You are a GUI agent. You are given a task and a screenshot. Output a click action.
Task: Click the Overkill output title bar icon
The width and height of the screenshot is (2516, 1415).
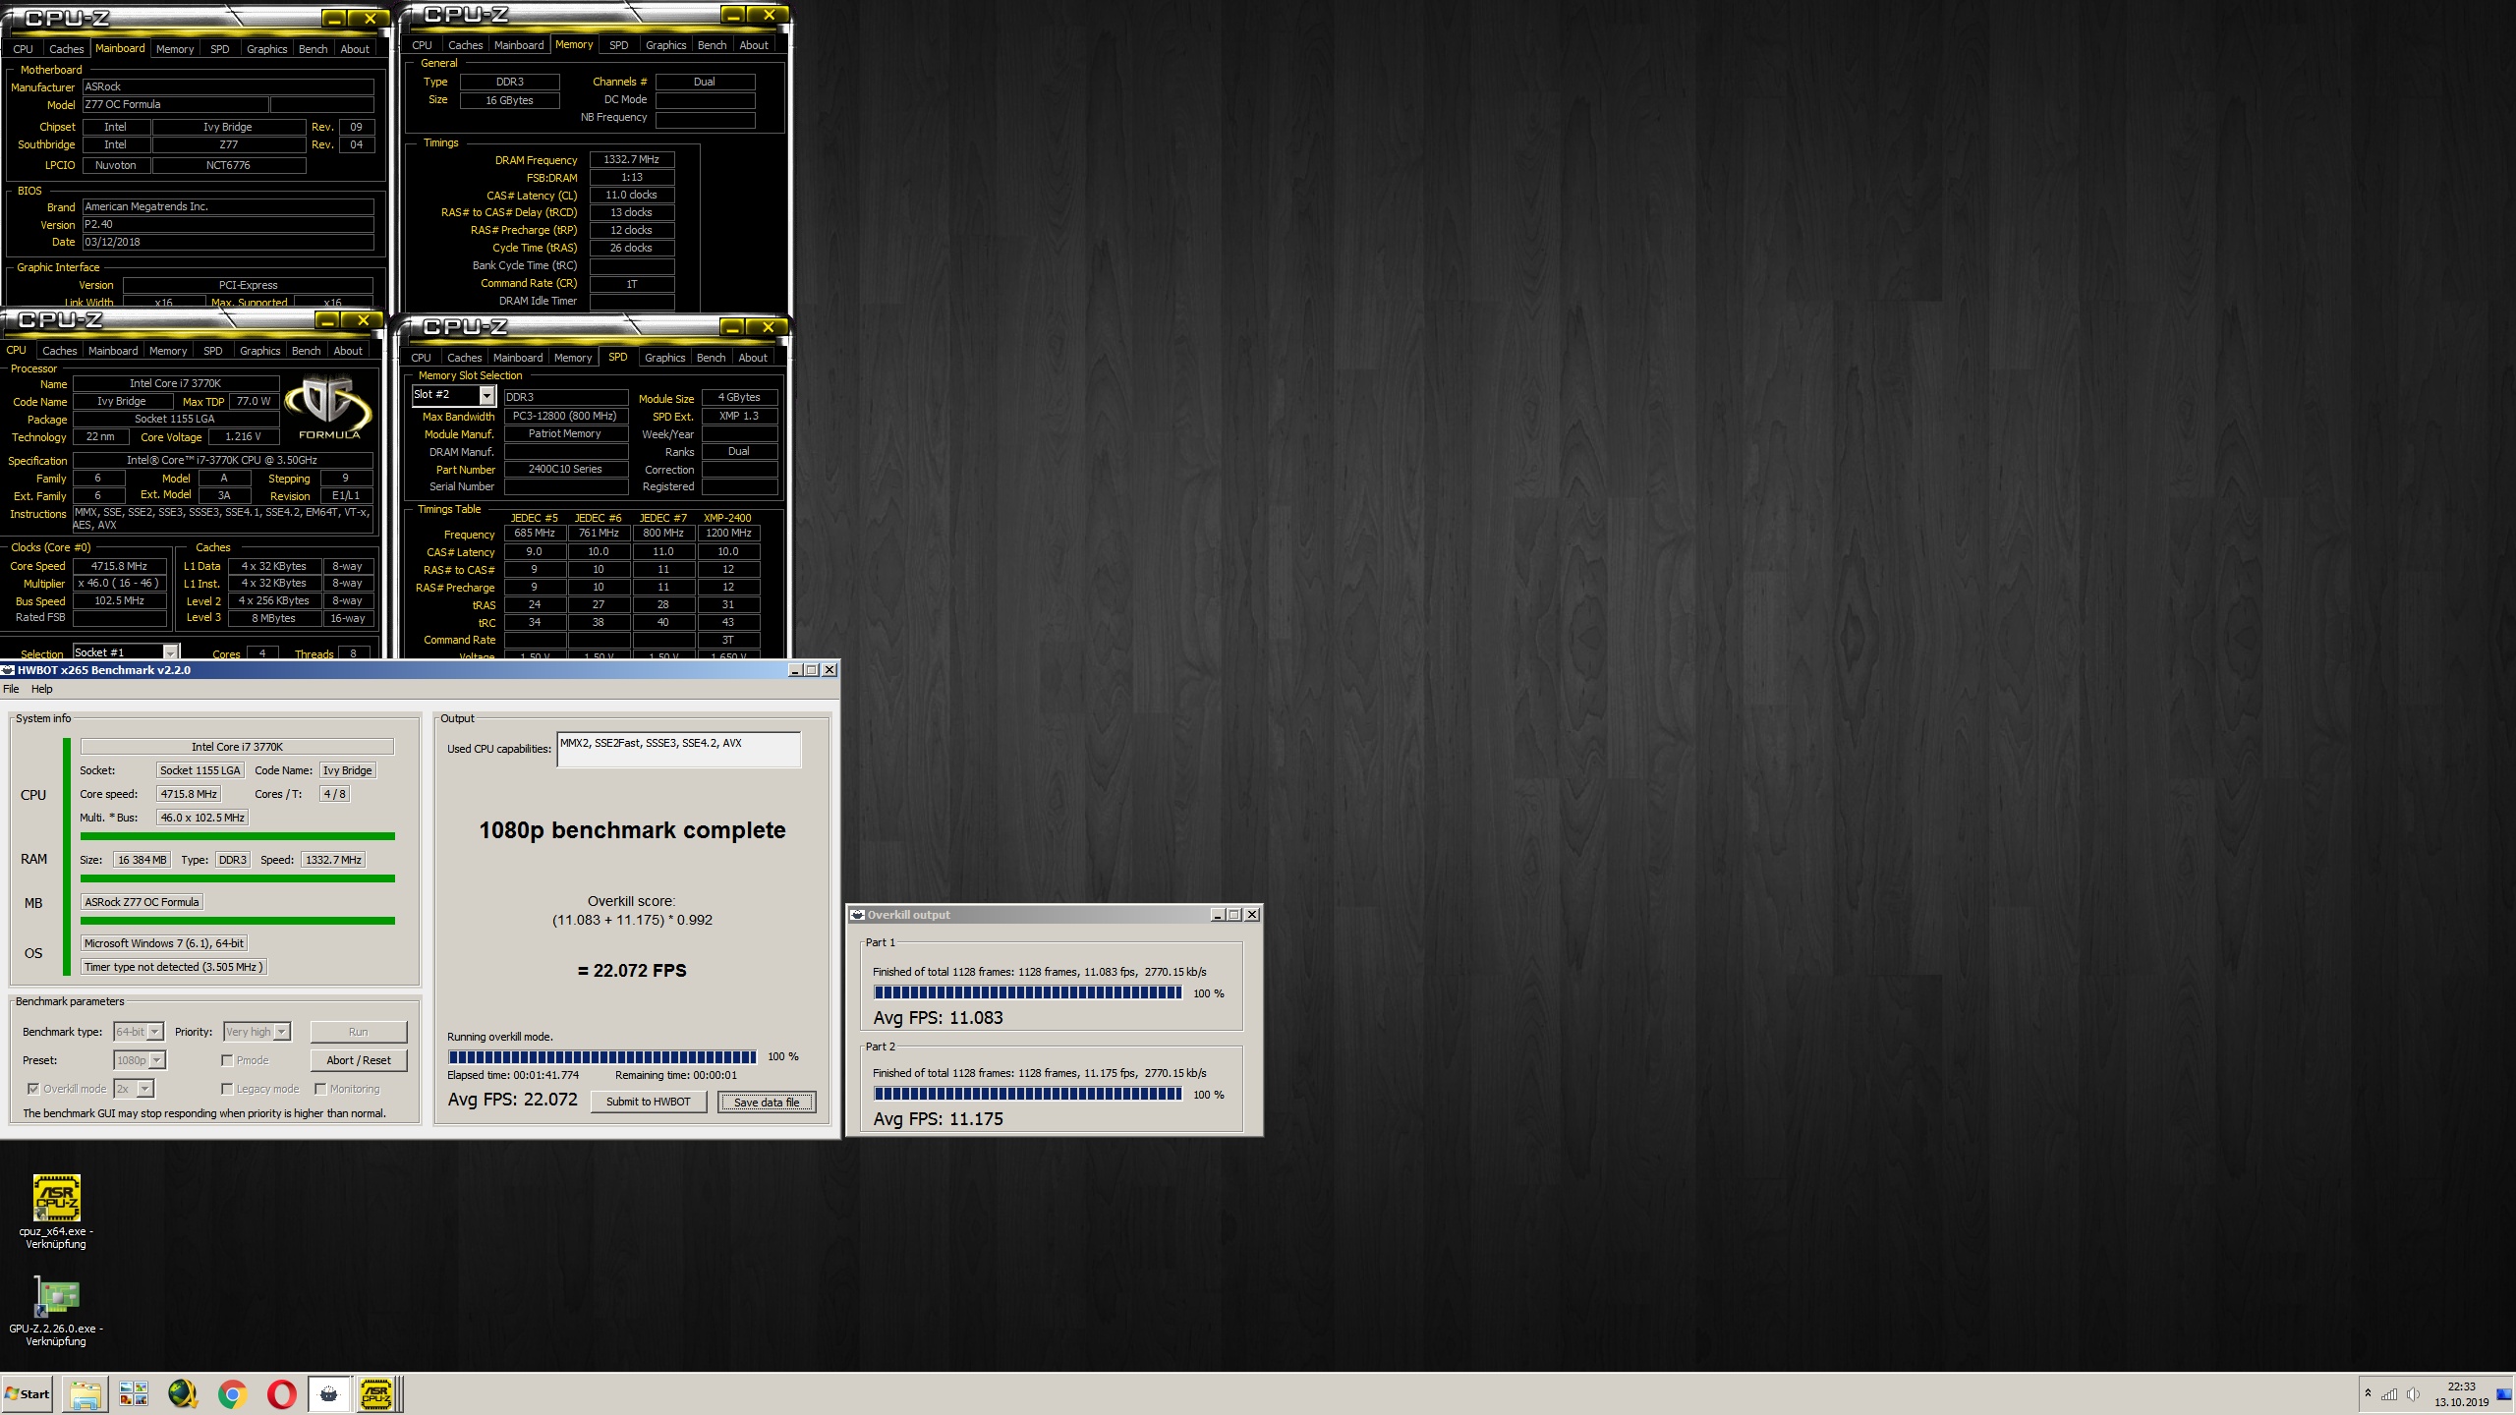857,915
